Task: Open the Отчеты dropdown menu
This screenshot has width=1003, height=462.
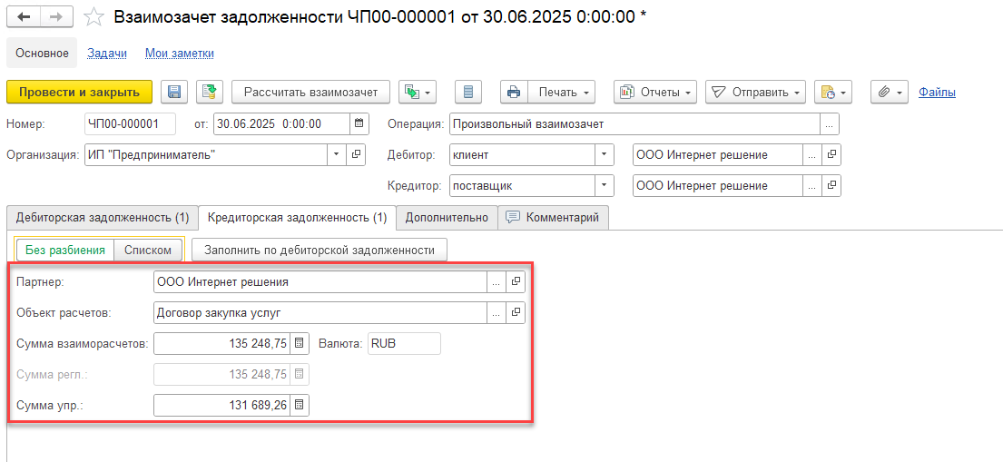Action: point(655,92)
